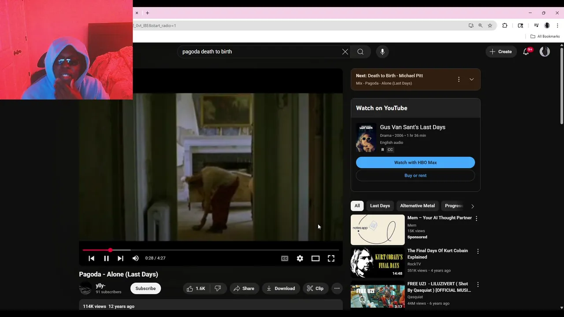Click the magnifier search button
The height and width of the screenshot is (317, 564).
pyautogui.click(x=360, y=52)
